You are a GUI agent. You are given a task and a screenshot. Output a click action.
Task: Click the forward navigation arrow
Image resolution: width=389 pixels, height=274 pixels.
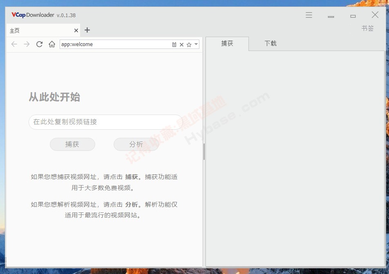click(x=27, y=44)
